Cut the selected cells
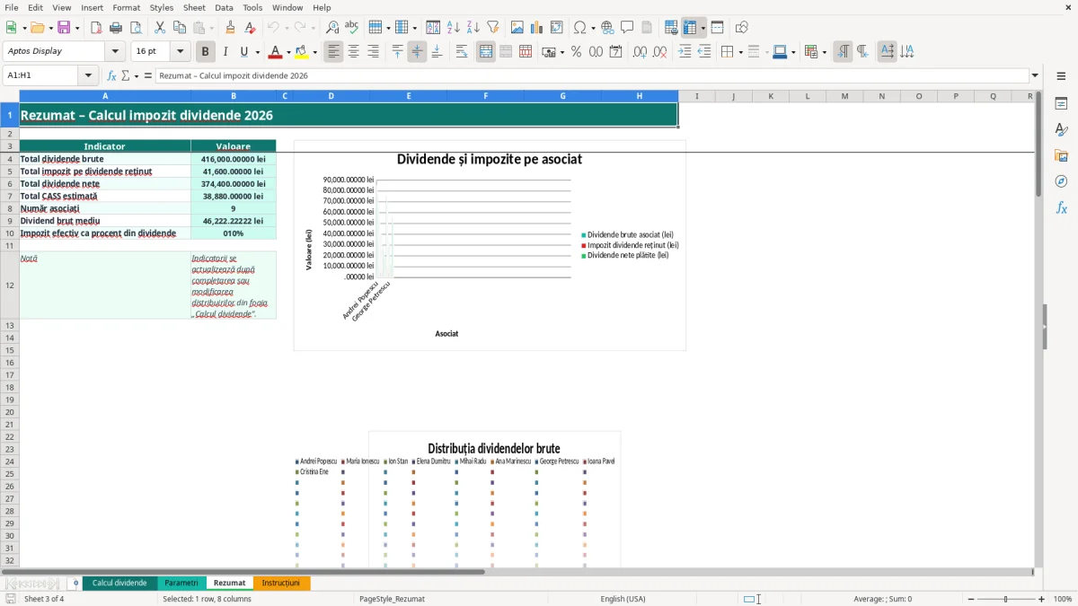Viewport: 1078px width, 606px height. click(160, 28)
